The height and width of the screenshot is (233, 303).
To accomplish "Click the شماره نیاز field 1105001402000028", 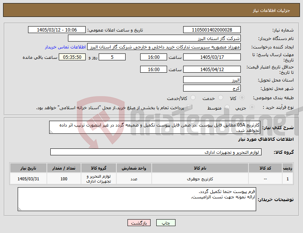I will pos(212,30).
